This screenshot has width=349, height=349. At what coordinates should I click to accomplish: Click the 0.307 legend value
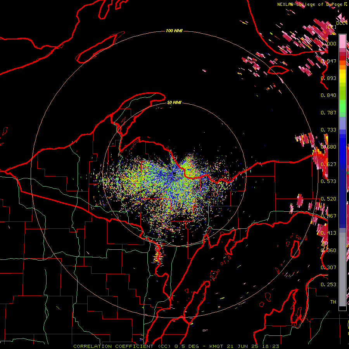click(328, 268)
